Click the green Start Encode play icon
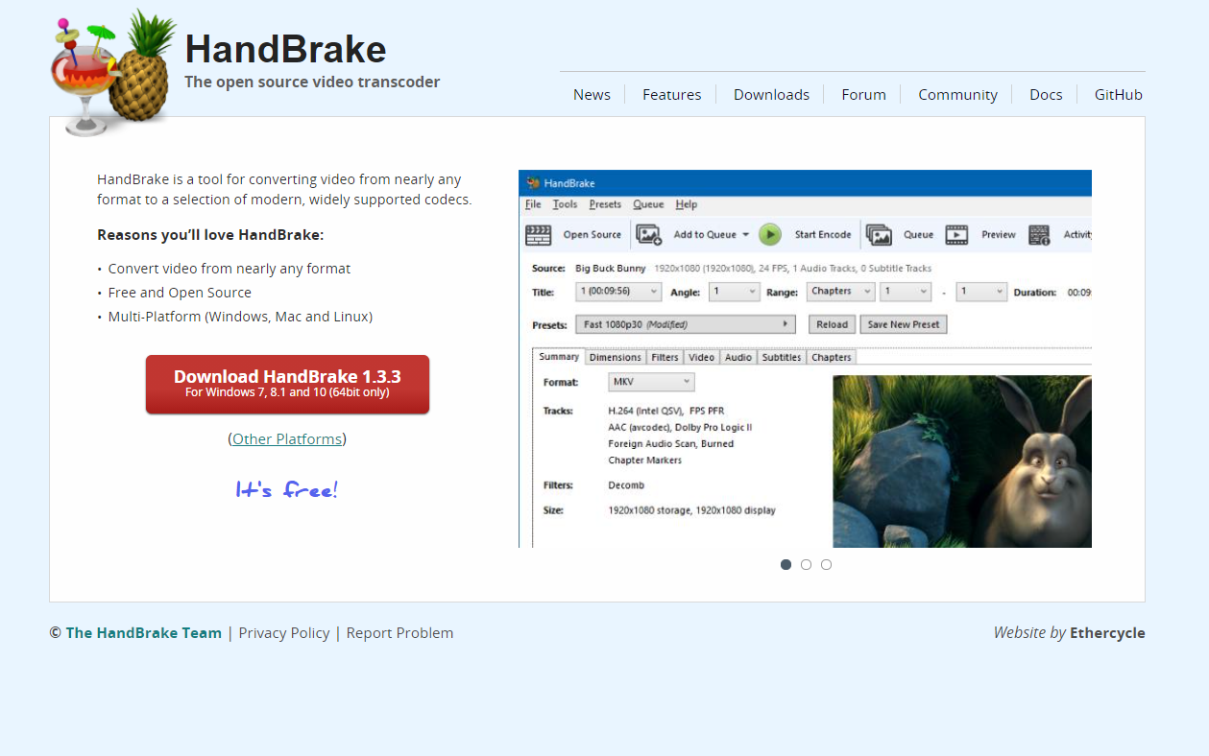 tap(770, 235)
